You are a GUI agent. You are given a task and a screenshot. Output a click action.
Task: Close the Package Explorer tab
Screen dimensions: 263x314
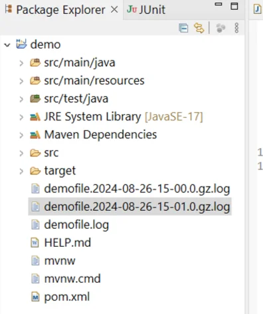click(x=114, y=9)
